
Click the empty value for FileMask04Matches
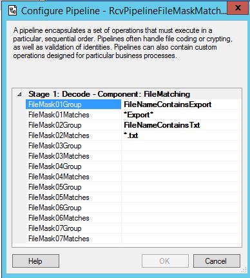pyautogui.click(x=182, y=177)
